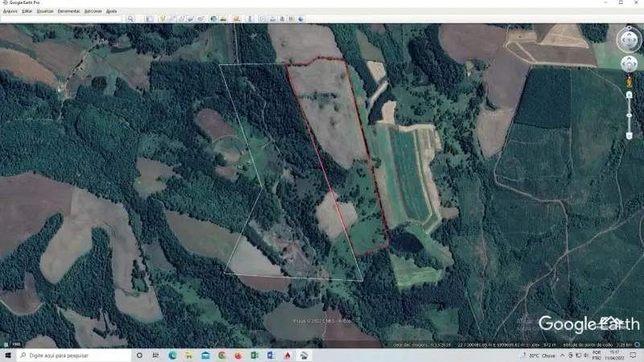Viewport: 644px width, 362px height.
Task: Click the search magnifier button in toolbar
Action: click(130, 19)
